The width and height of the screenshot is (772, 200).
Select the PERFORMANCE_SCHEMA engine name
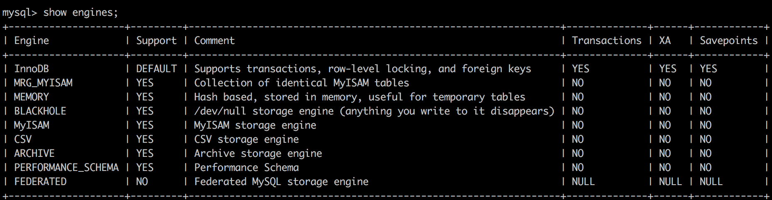coord(66,168)
